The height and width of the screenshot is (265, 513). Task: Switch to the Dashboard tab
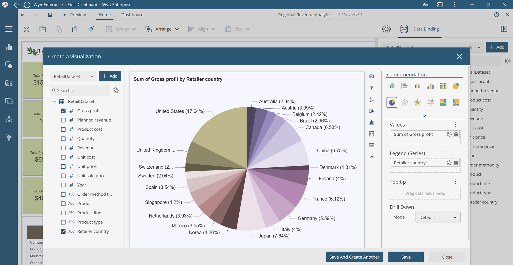pos(132,15)
